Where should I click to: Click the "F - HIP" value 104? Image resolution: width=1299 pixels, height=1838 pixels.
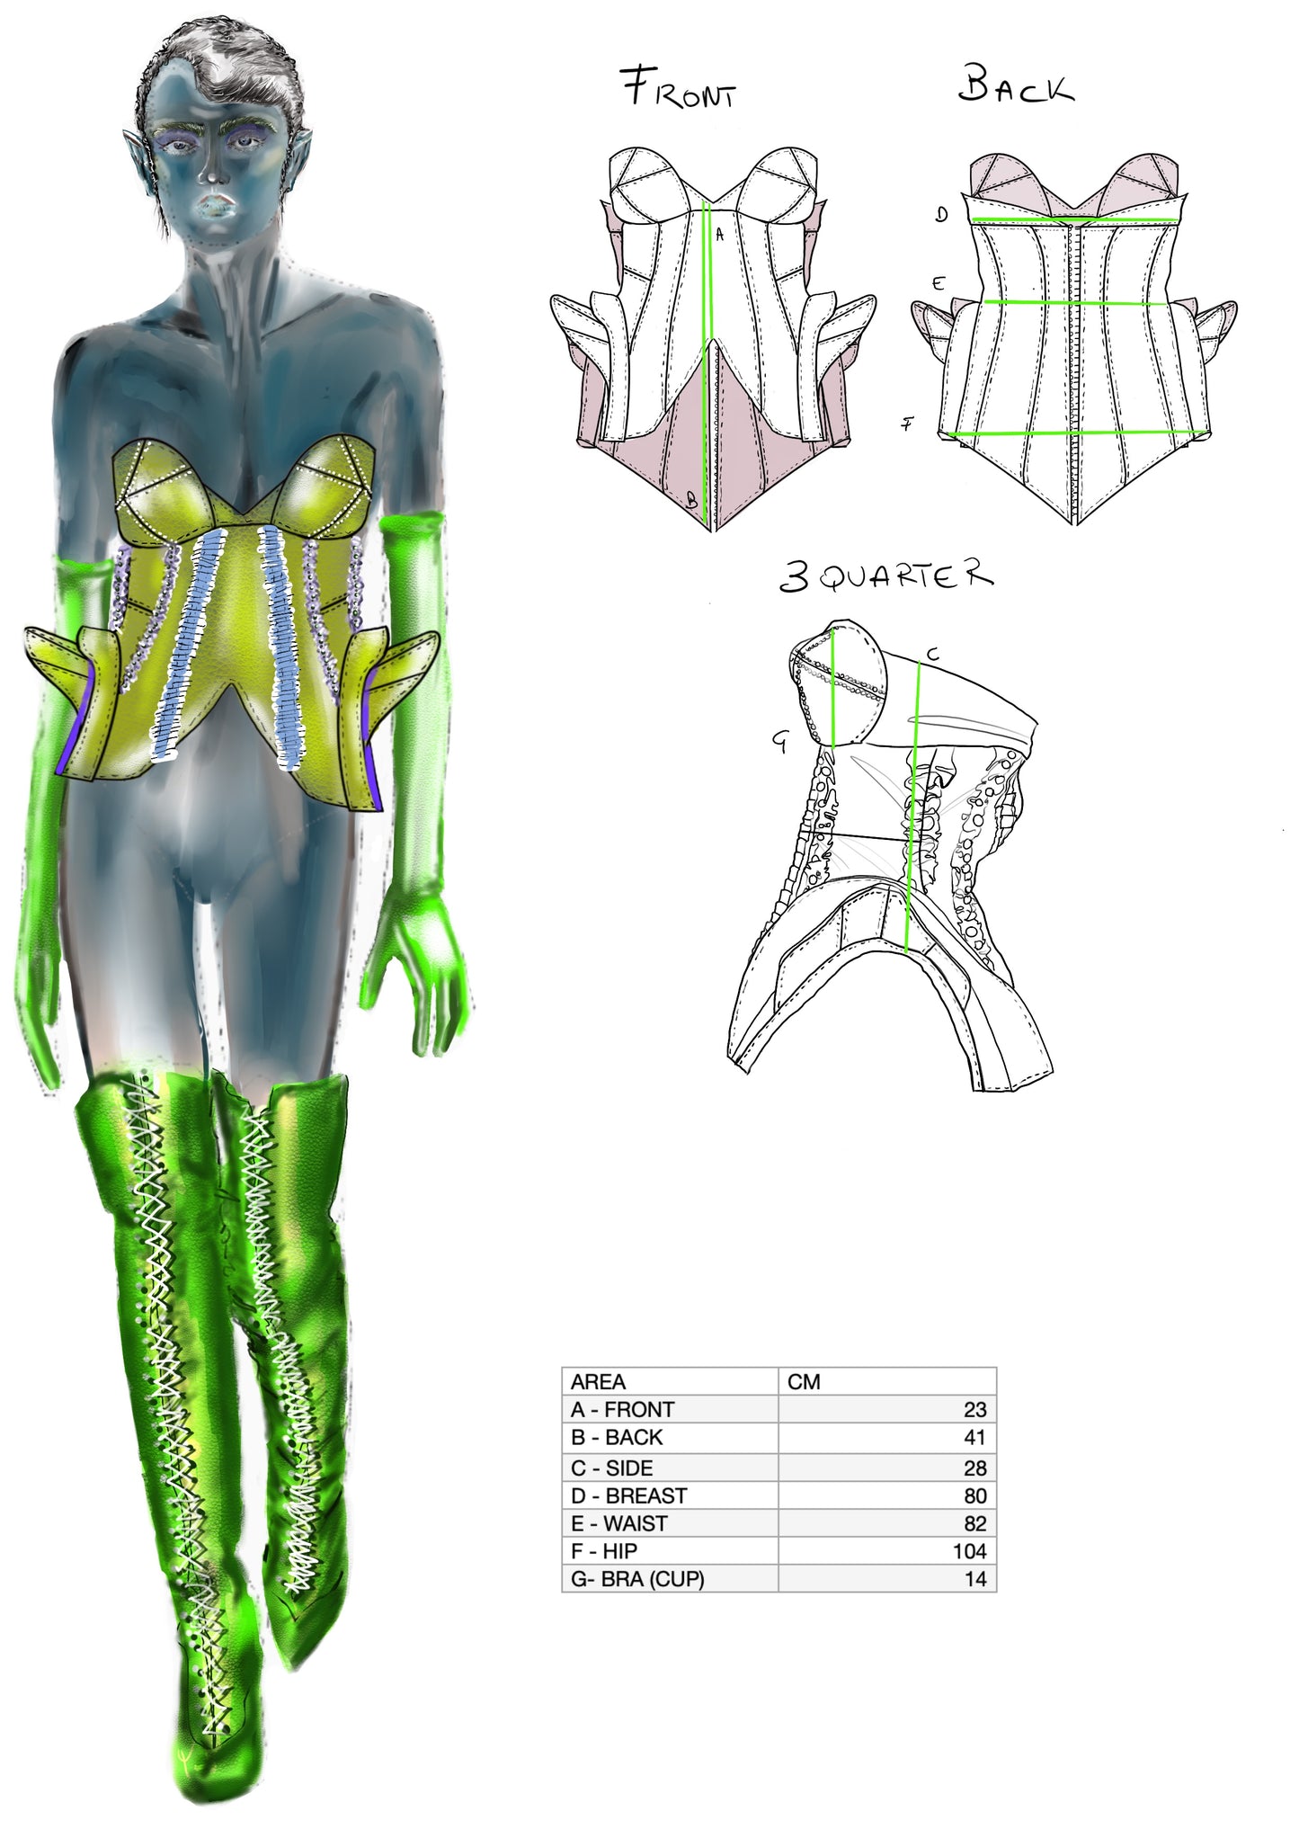click(969, 1551)
